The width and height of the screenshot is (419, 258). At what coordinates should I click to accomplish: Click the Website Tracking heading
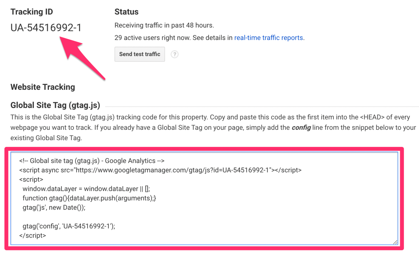pos(43,87)
